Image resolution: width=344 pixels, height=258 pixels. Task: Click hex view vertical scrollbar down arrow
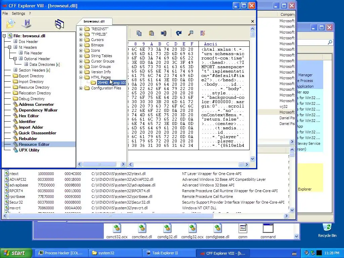click(252, 159)
